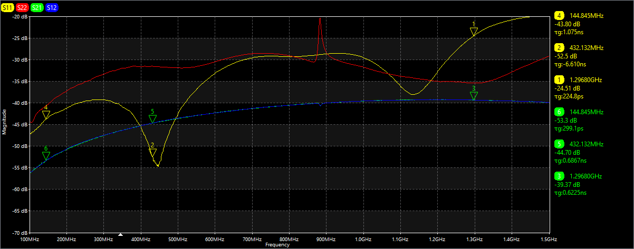Viewport: 634px width, 249px height.
Task: Click yellow badge 2 in marker readout list
Action: pos(559,47)
